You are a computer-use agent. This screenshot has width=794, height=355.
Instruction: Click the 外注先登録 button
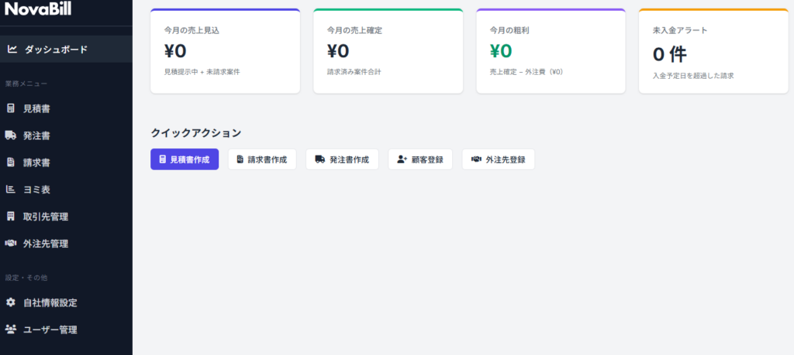point(498,159)
